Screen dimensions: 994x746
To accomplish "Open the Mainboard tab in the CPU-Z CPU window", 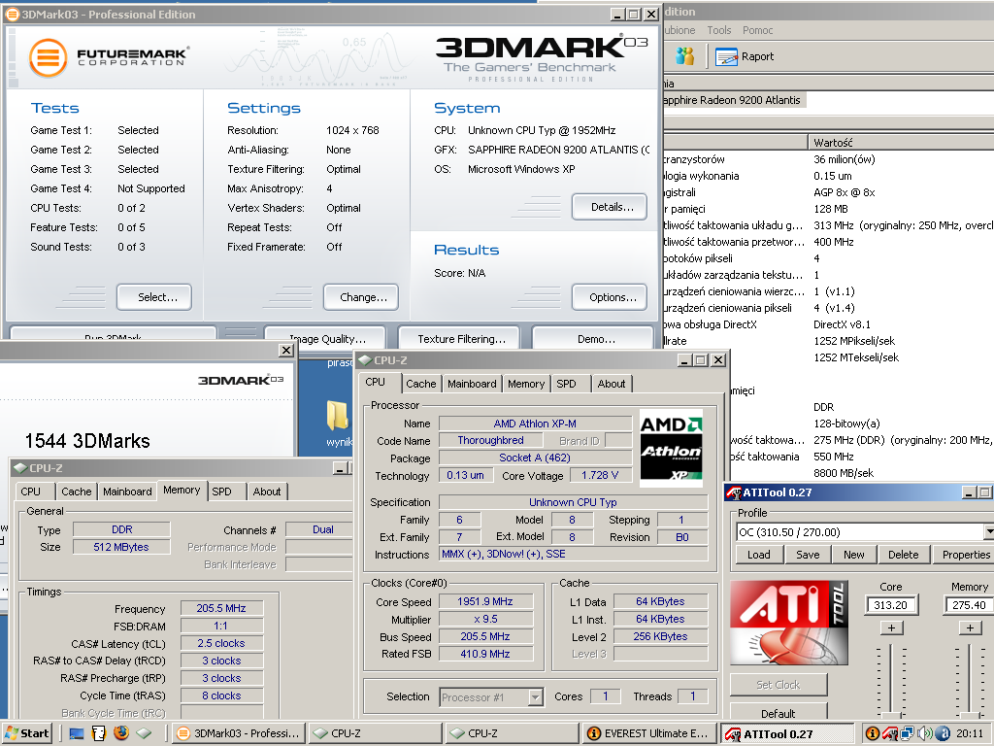I will (x=473, y=384).
